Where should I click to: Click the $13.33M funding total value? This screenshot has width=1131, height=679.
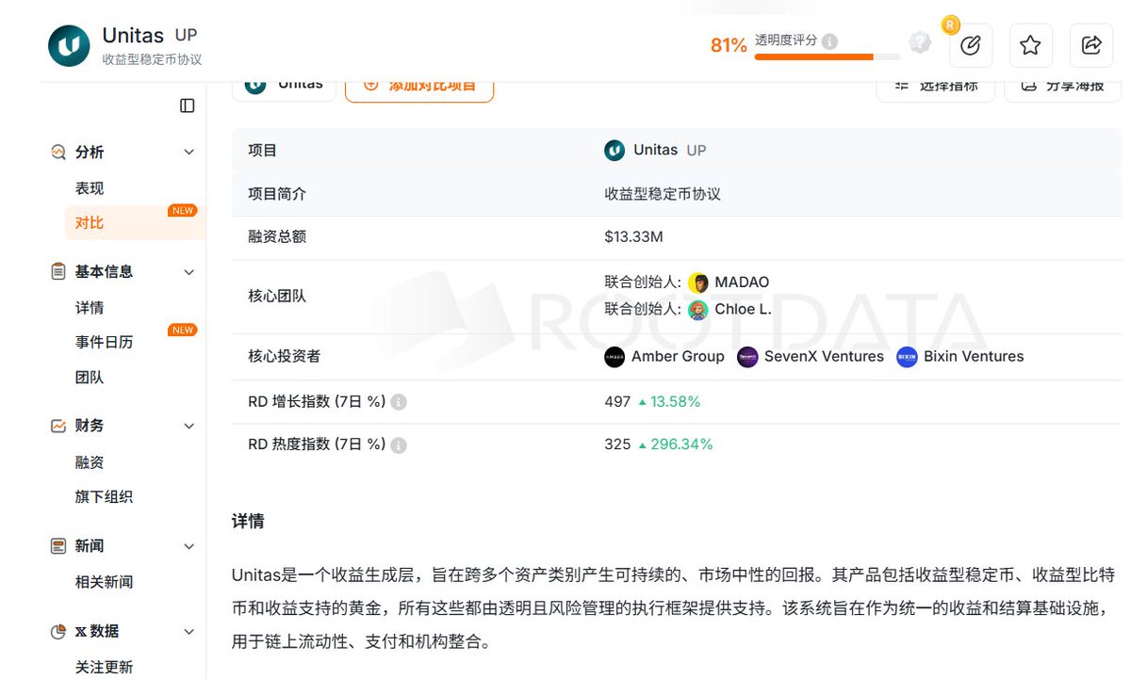point(633,237)
